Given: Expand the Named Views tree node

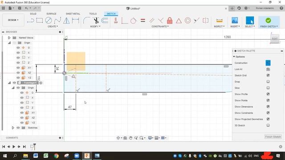Looking at the screenshot, I should (9, 38).
